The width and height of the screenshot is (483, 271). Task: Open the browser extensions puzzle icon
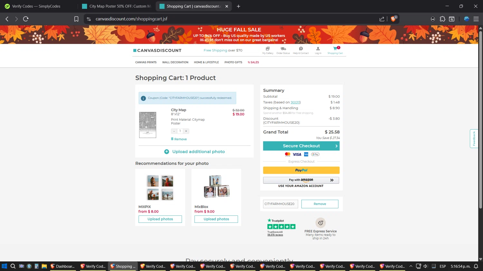pos(442,19)
